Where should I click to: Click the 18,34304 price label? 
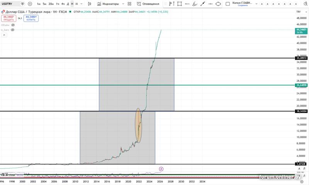click(301, 111)
